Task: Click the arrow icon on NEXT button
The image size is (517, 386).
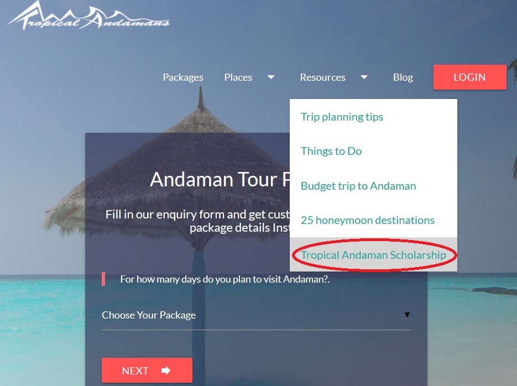Action: coord(166,371)
